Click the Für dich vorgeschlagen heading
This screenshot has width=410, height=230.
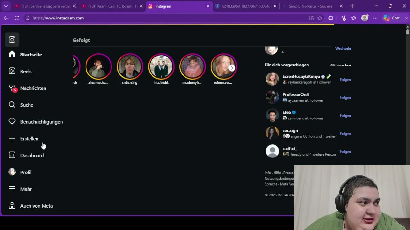[287, 65]
